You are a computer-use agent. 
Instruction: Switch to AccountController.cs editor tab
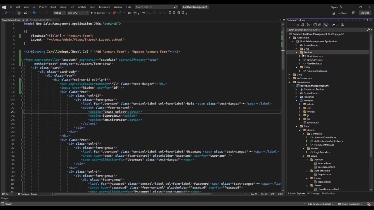[x=40, y=20]
